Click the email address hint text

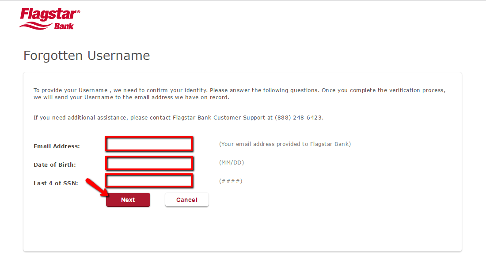pyautogui.click(x=285, y=144)
